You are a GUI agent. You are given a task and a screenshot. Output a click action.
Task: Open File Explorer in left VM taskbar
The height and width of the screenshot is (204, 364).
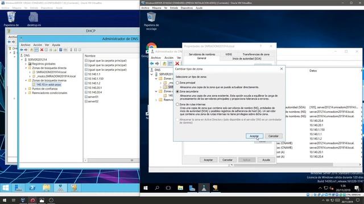coord(46,188)
